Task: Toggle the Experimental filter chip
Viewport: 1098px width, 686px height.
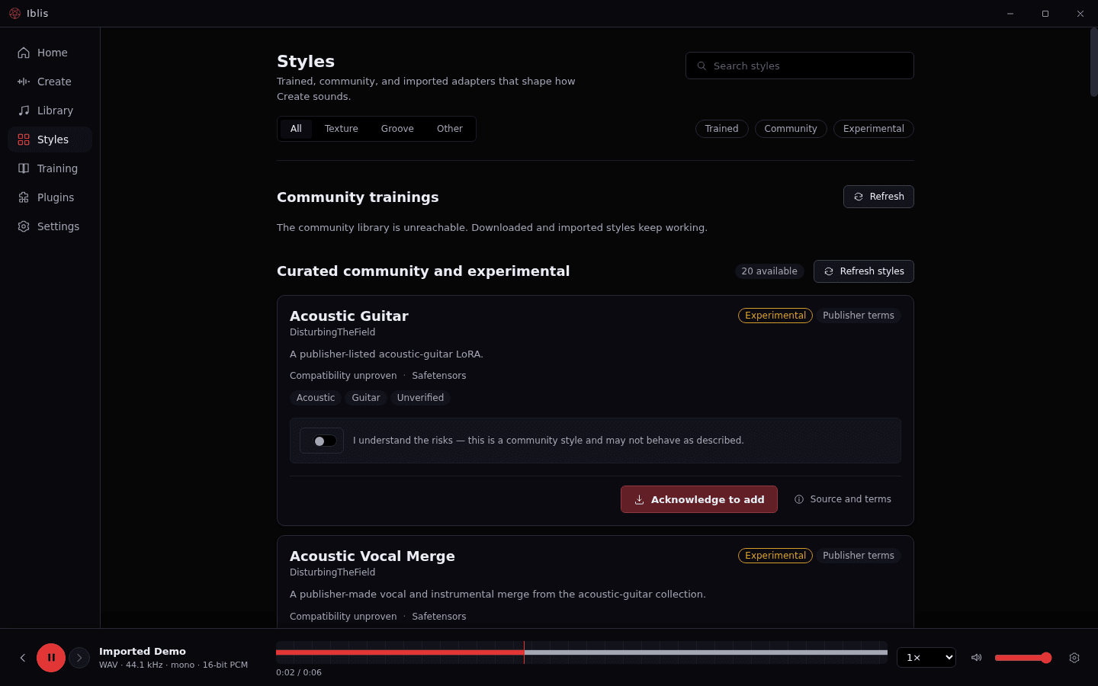Action: click(873, 129)
